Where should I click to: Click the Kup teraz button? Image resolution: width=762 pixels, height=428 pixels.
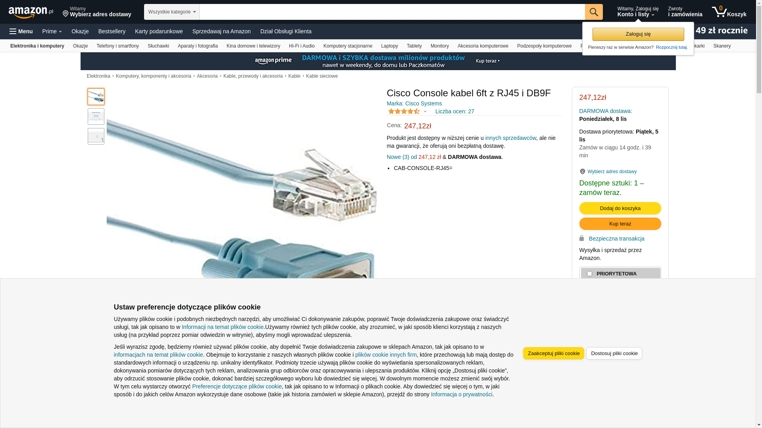[x=620, y=224]
